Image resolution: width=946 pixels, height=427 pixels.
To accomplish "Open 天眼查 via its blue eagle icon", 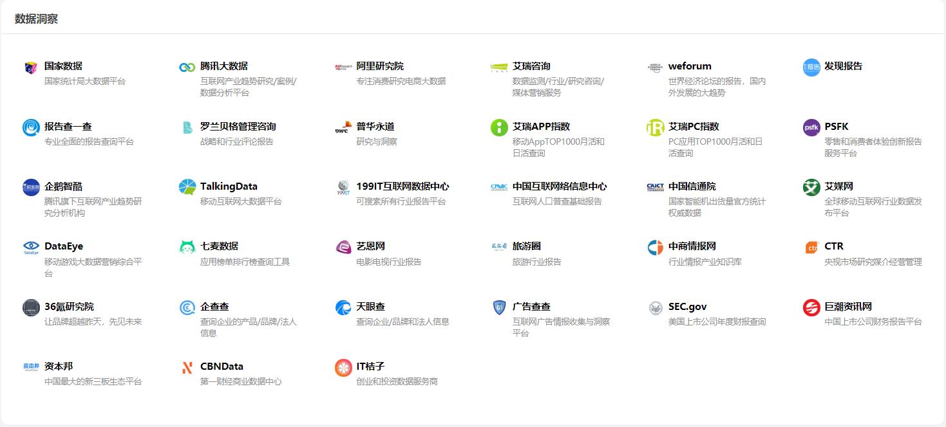I will coord(343,307).
